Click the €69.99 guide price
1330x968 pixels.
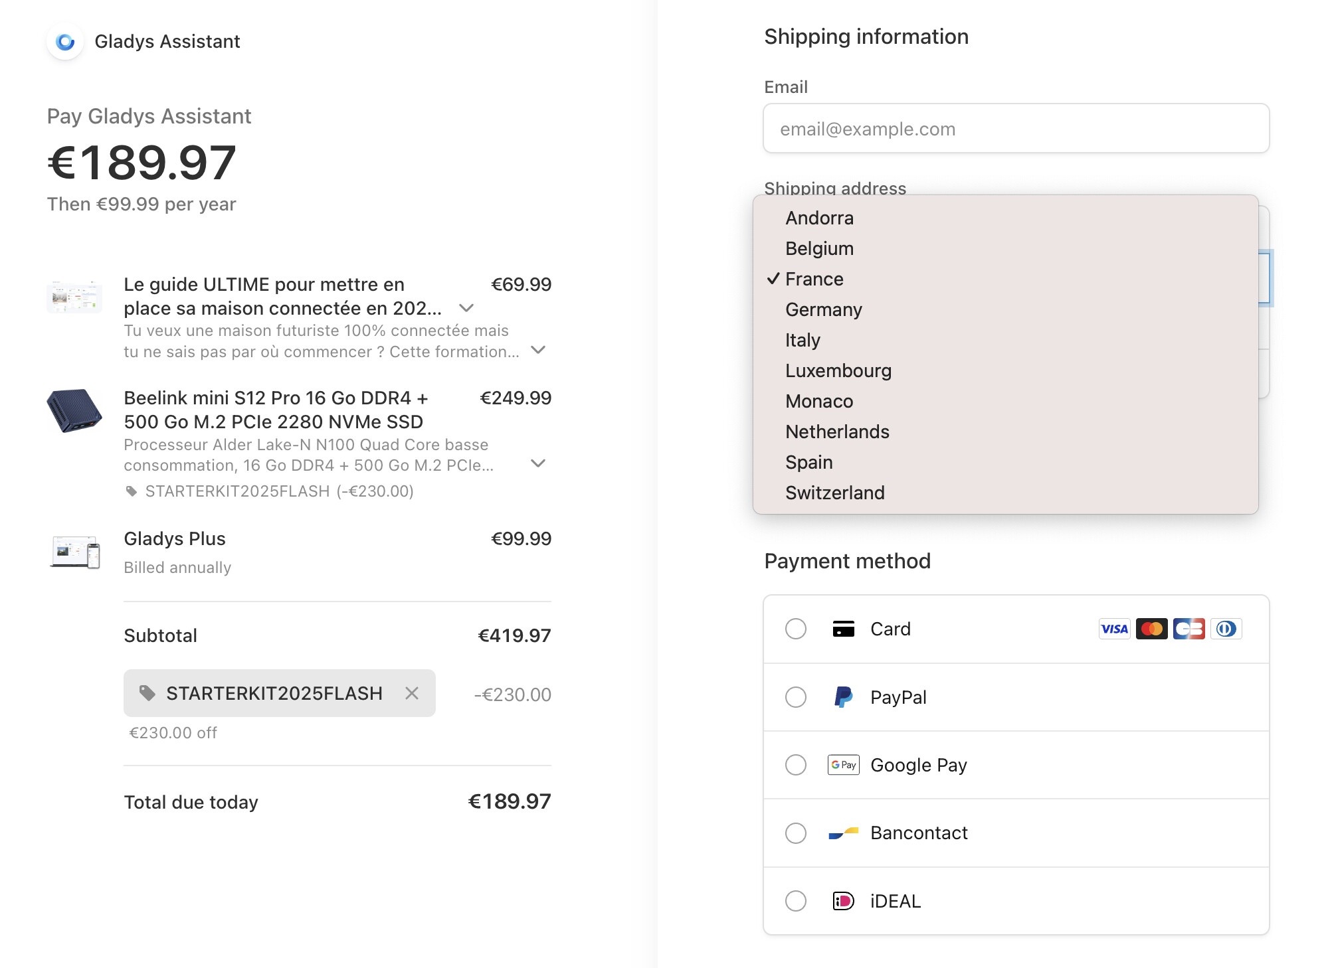tap(521, 284)
